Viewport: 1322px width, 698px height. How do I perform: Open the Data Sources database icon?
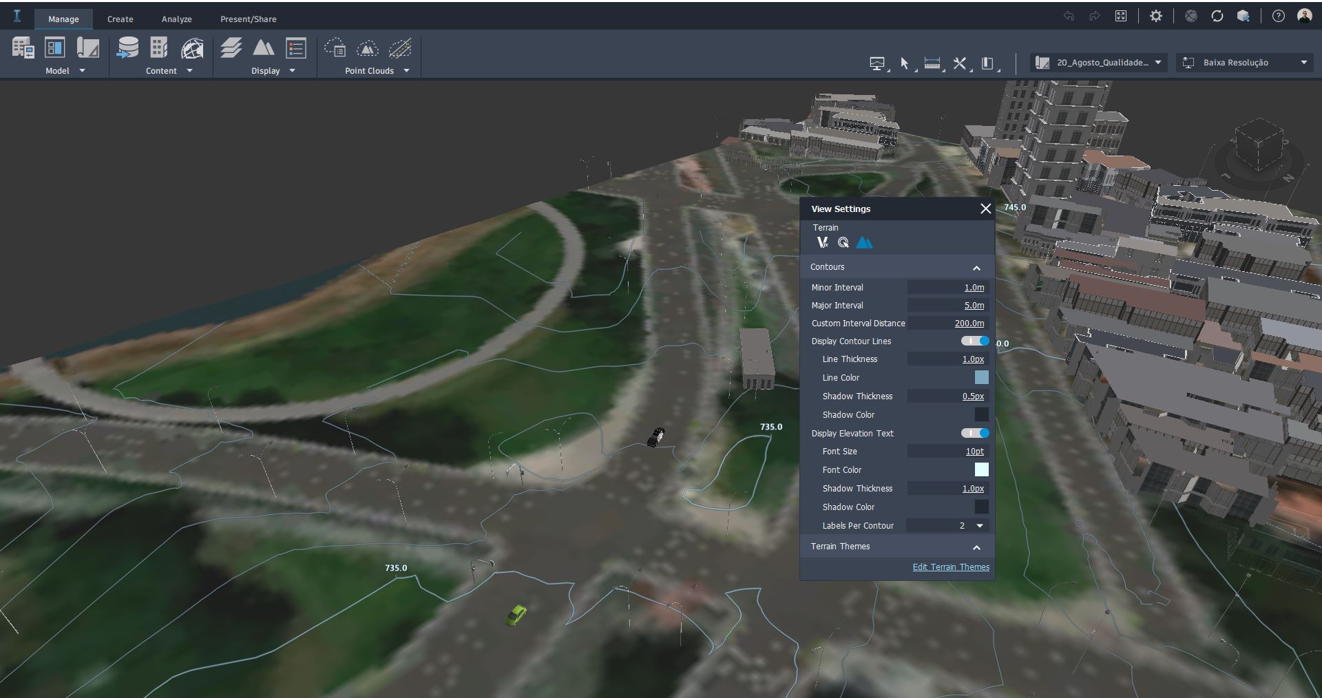127,48
